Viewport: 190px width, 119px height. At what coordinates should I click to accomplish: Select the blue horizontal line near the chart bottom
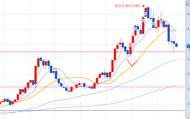pos(93,111)
